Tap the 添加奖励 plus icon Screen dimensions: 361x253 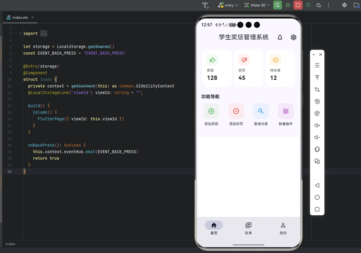coord(211,111)
